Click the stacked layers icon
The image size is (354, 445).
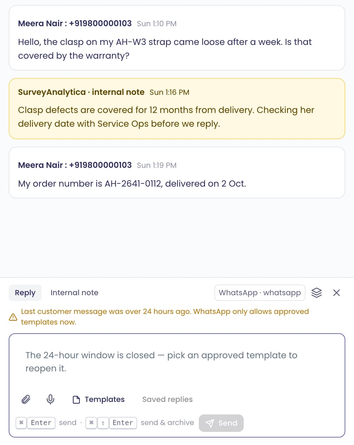317,293
